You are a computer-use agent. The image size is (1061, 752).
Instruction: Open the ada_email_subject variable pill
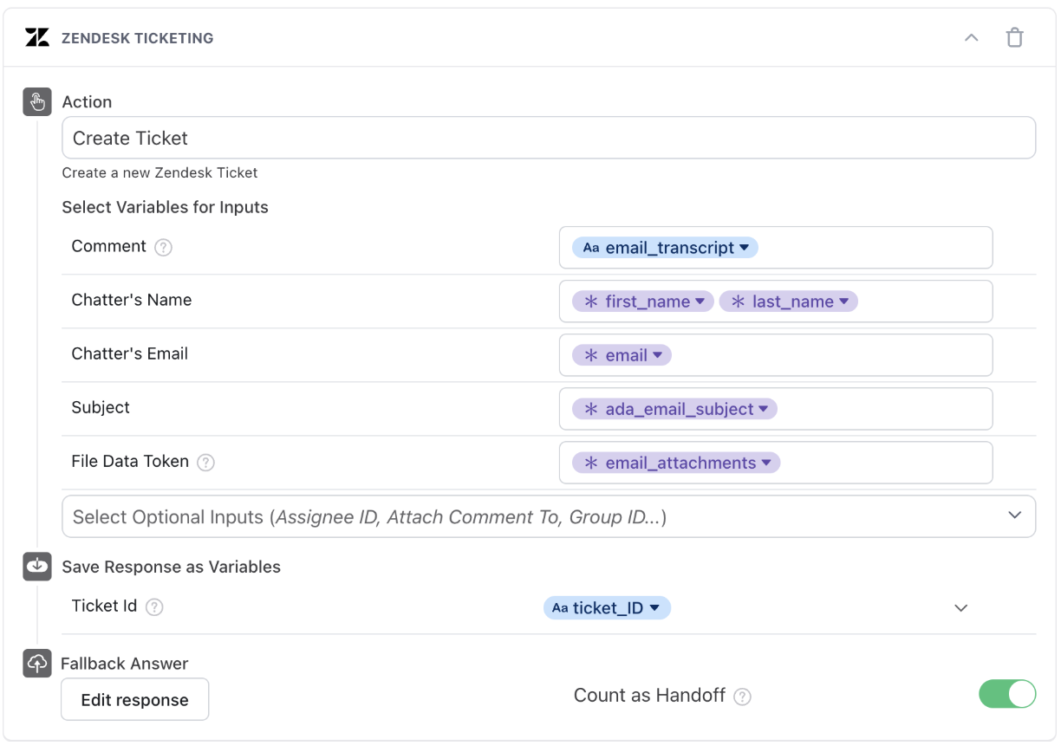(675, 409)
